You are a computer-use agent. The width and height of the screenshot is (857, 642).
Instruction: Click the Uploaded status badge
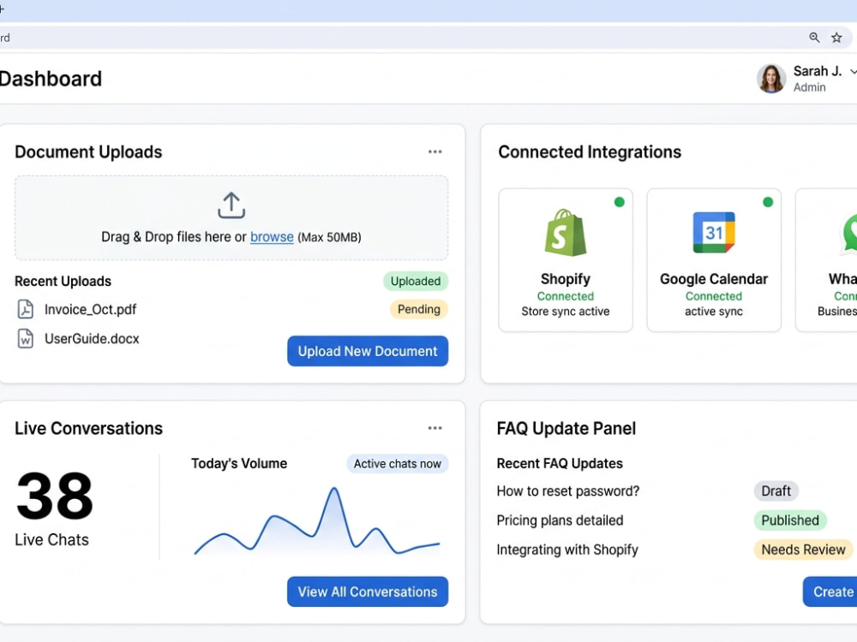tap(416, 281)
